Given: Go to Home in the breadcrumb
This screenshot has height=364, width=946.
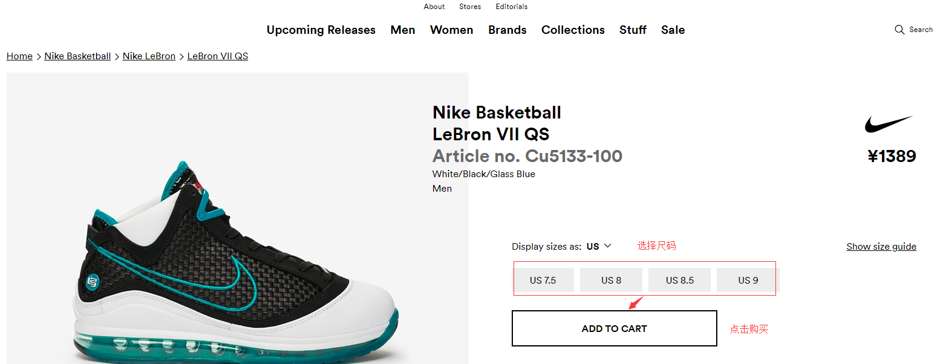Looking at the screenshot, I should 19,56.
